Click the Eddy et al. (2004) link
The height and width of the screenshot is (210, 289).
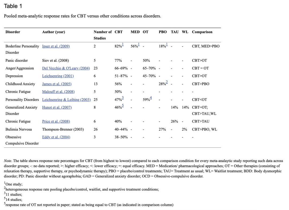[x=56, y=137]
